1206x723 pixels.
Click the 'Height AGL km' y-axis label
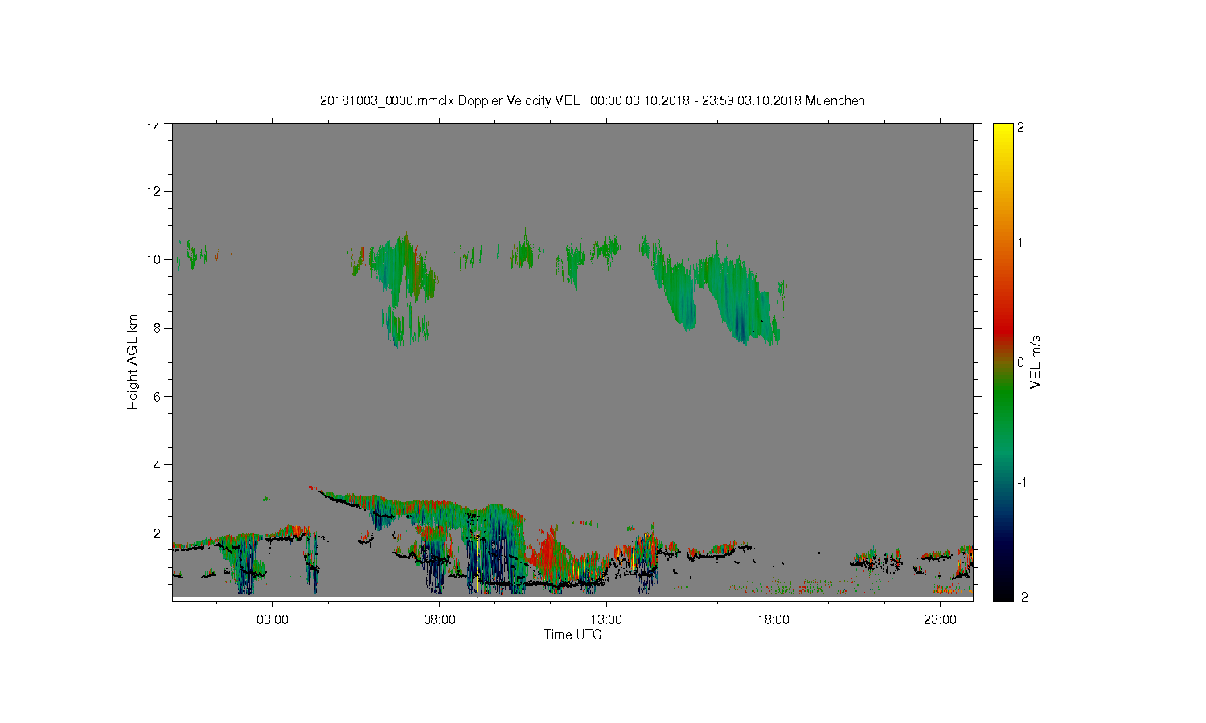[x=133, y=361]
